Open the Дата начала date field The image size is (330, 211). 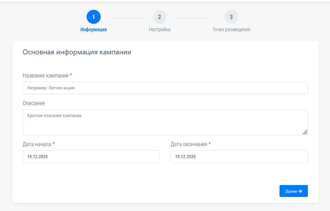pyautogui.click(x=91, y=157)
